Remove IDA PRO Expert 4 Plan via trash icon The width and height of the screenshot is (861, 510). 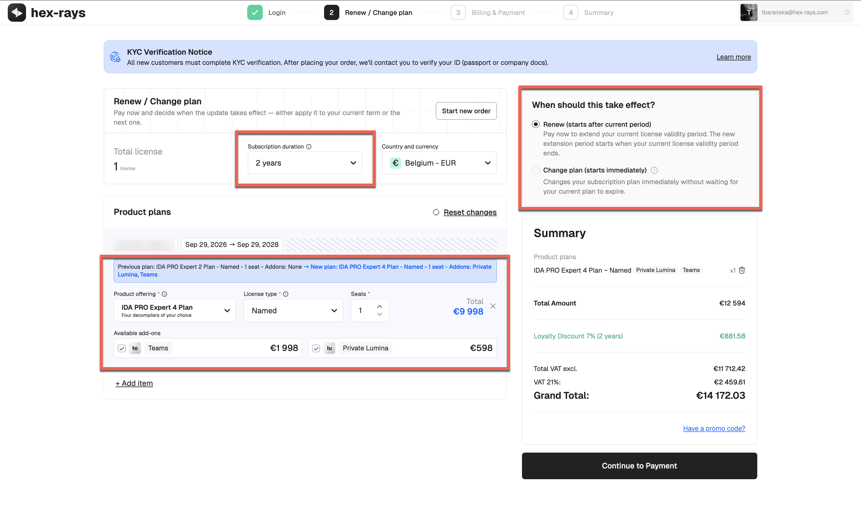[x=742, y=271]
